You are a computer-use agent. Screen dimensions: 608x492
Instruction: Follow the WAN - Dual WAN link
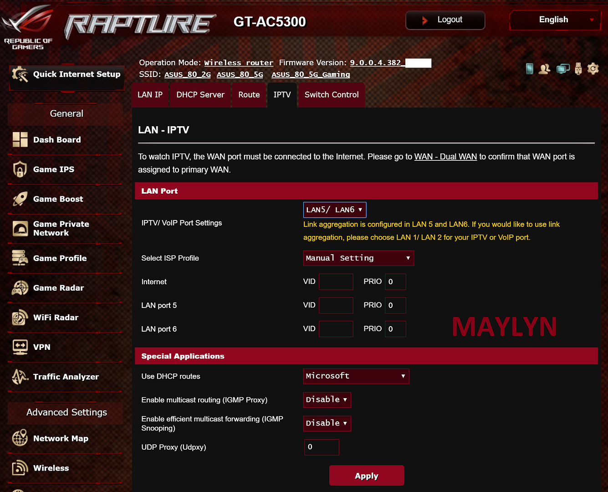pos(445,157)
